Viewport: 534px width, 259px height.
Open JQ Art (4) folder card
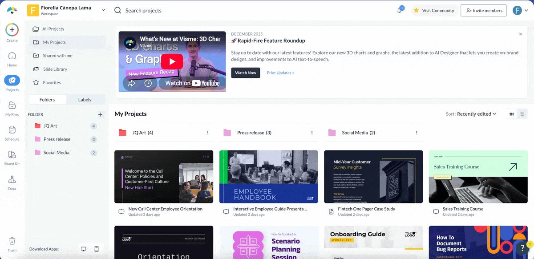pos(164,133)
